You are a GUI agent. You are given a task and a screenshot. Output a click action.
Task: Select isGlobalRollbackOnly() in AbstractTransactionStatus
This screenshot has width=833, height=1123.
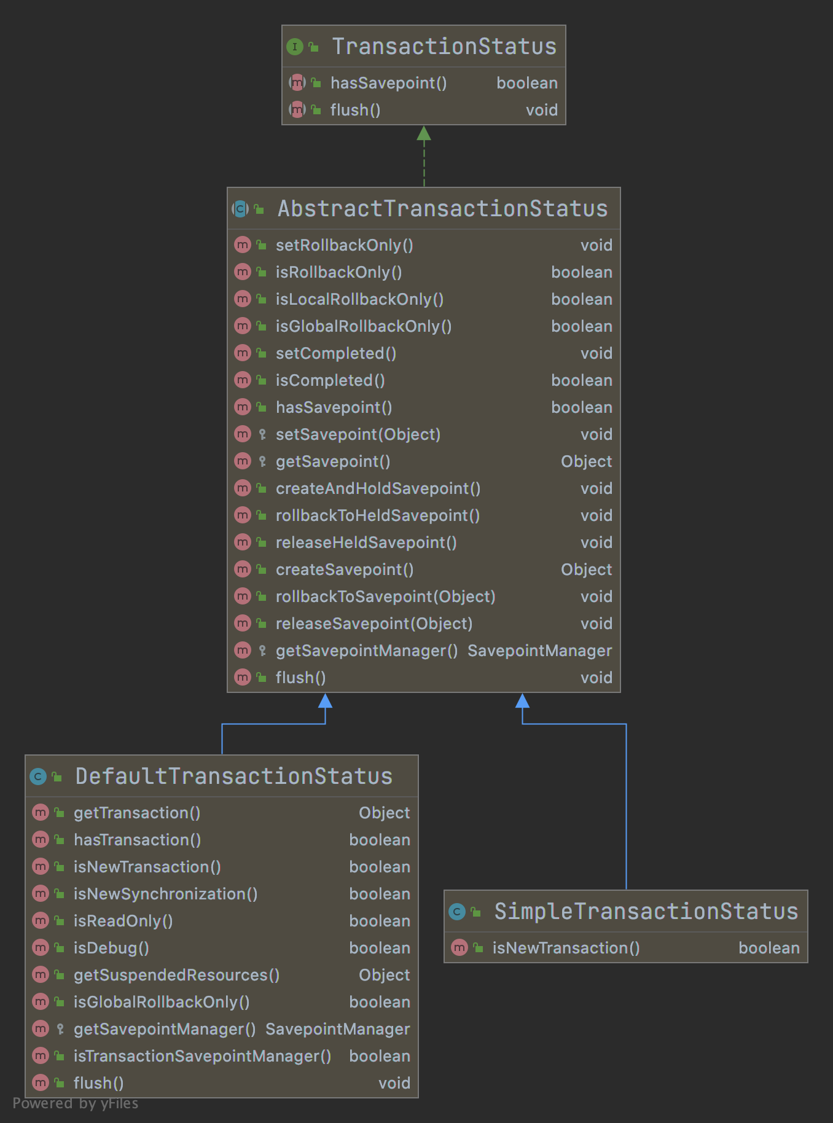click(x=364, y=326)
